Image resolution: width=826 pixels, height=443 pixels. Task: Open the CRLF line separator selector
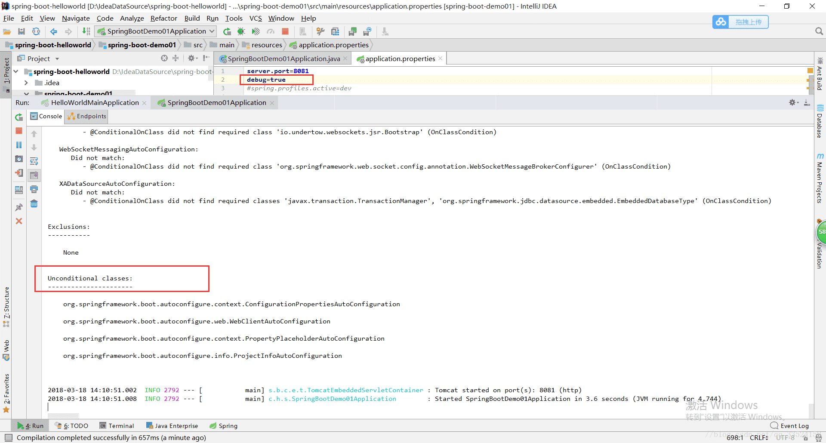pos(759,437)
